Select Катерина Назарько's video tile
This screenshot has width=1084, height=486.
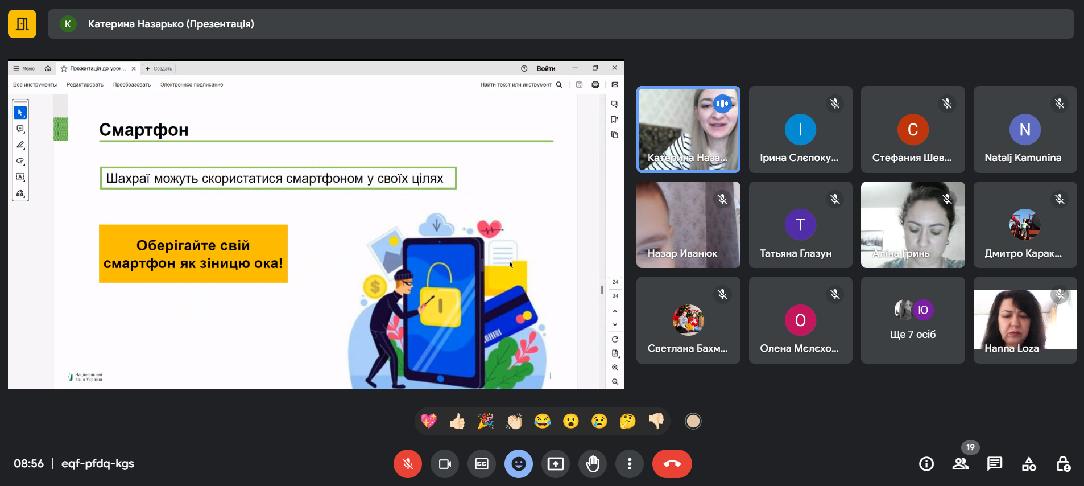(x=688, y=129)
